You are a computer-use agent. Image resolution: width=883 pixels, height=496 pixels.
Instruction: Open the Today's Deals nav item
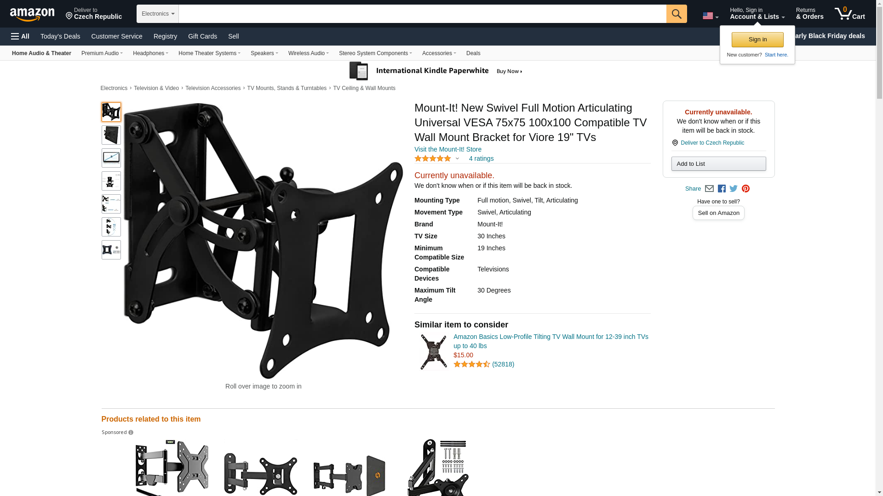(x=60, y=36)
